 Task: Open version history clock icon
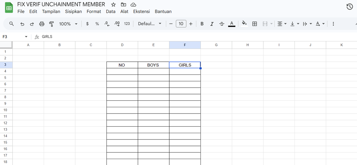click(350, 7)
